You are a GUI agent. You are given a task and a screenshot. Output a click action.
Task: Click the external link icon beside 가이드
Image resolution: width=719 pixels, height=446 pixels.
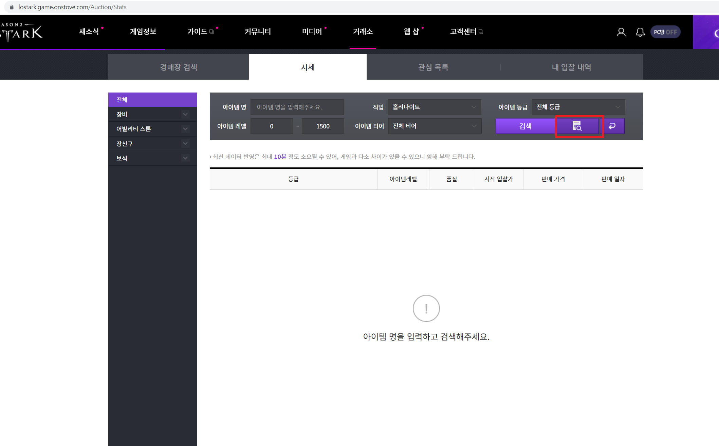pyautogui.click(x=211, y=32)
